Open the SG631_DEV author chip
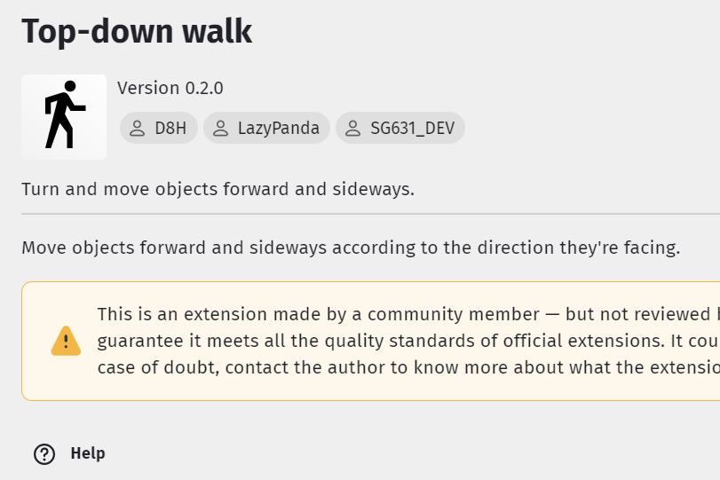Image resolution: width=720 pixels, height=480 pixels. coord(400,128)
